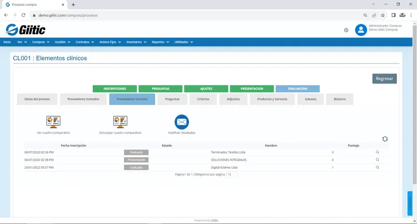Open the settings gear near user profile

346,30
